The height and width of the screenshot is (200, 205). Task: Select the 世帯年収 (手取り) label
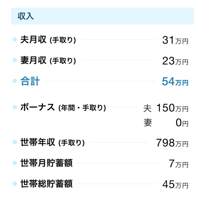tap(52, 142)
